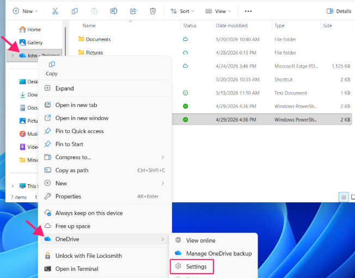Click View online in the OneDrive submenu
355x278 pixels.
(213, 240)
